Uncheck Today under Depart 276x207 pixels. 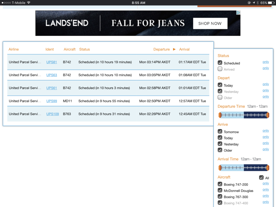(x=220, y=85)
